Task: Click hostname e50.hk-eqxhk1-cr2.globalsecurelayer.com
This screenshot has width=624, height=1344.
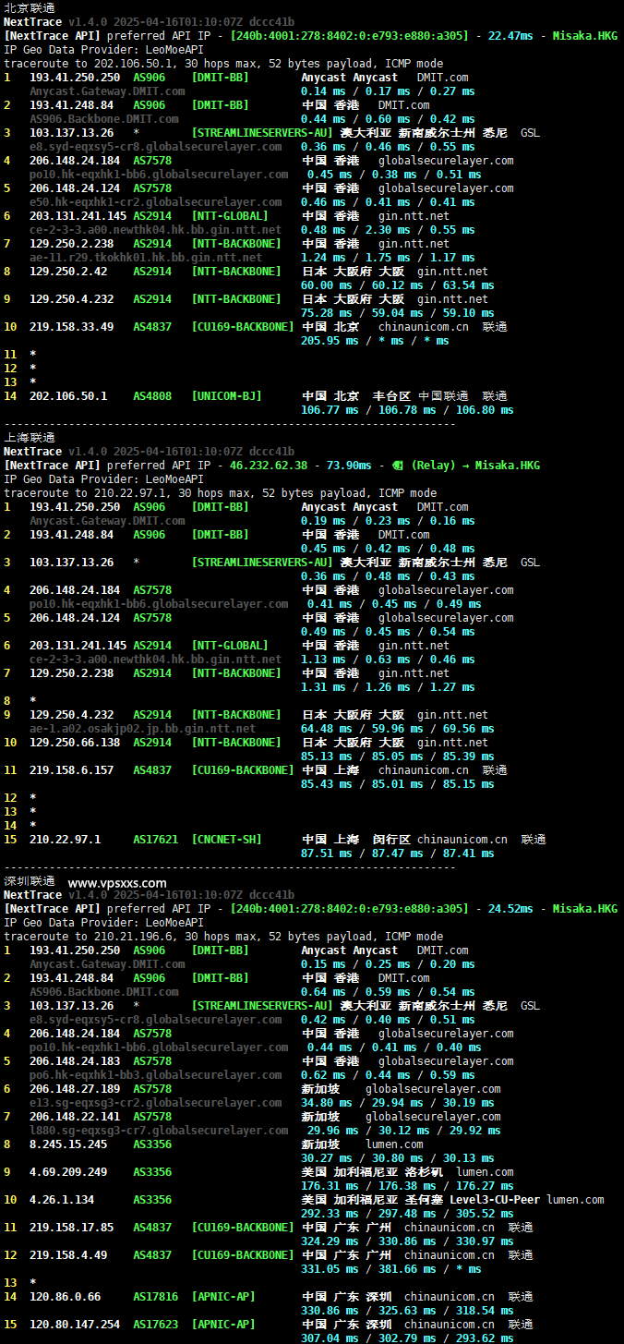Action: pos(155,202)
